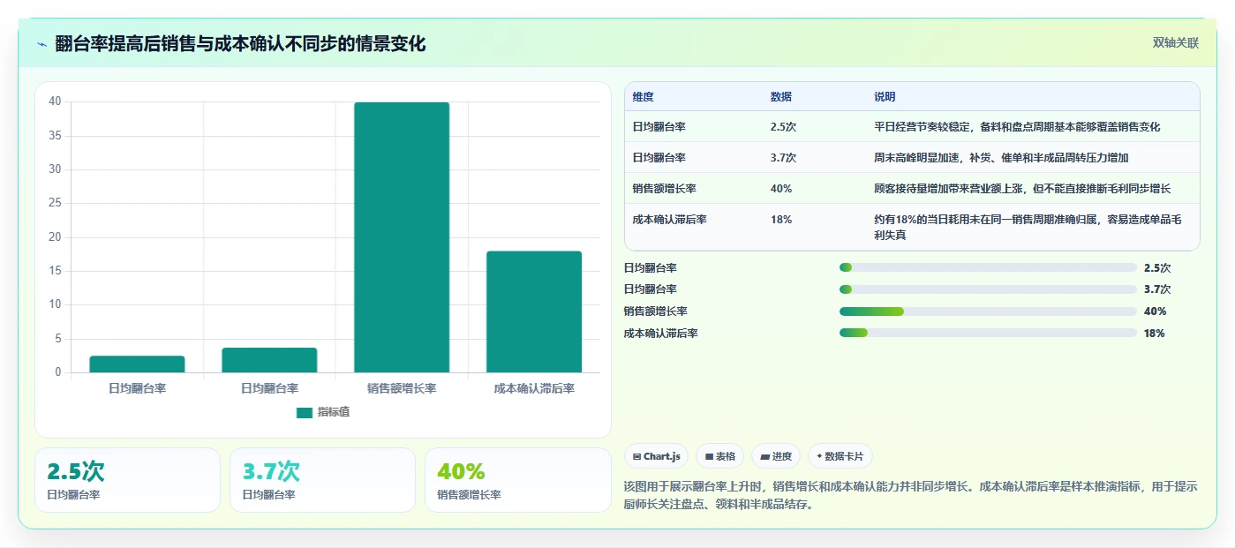Open the 2.5次 日均翻台率 data card
This screenshot has width=1235, height=548.
point(127,480)
